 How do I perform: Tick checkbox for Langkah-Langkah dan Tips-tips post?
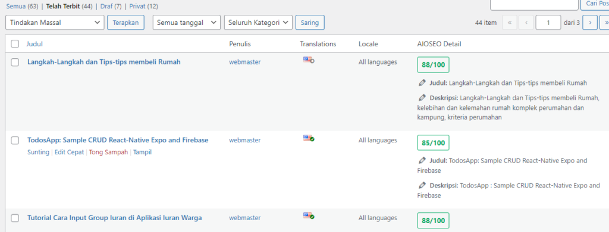15,62
